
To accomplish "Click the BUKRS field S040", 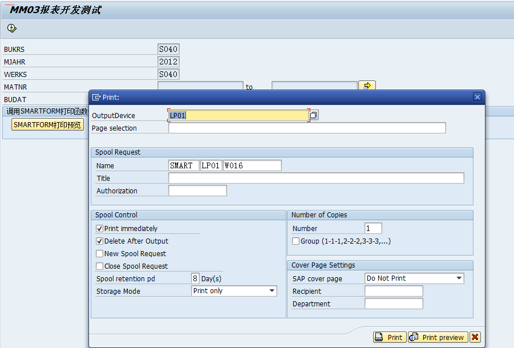I will pos(168,49).
